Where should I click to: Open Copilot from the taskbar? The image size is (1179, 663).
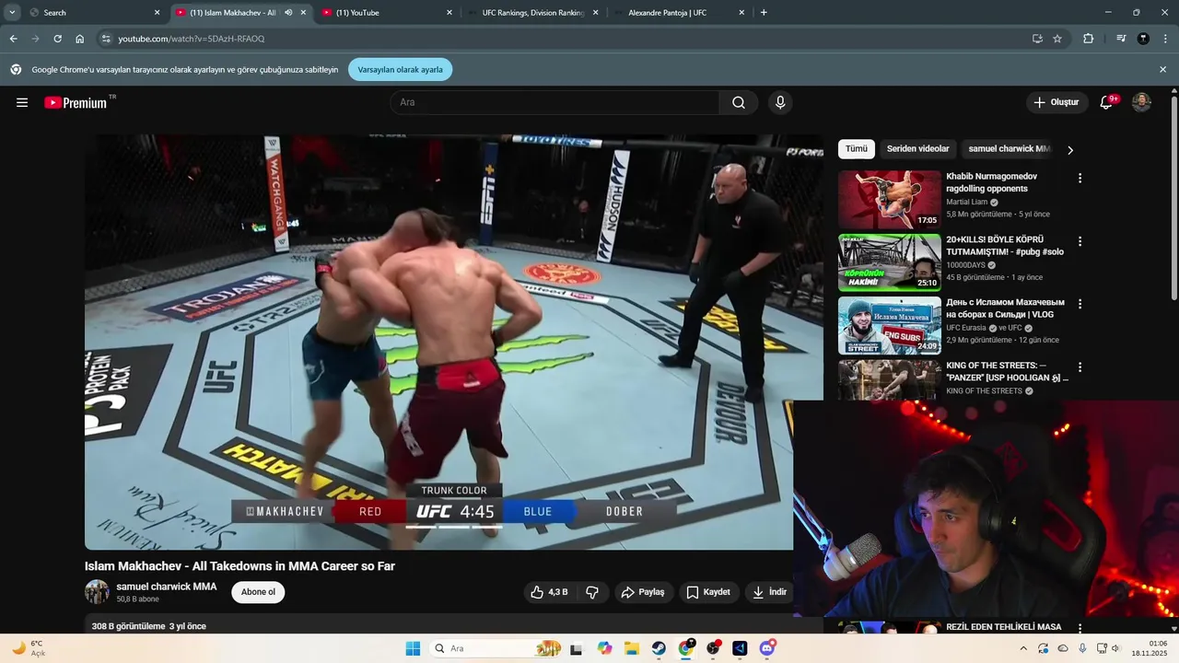604,648
